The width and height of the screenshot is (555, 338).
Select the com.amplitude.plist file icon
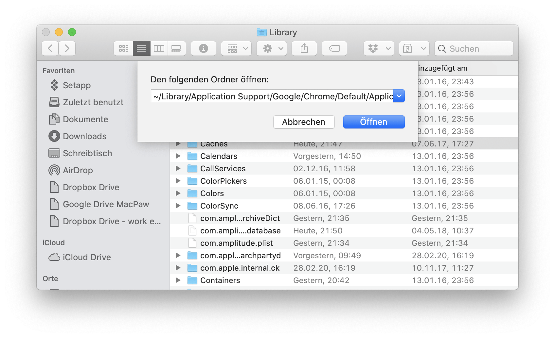tap(192, 243)
